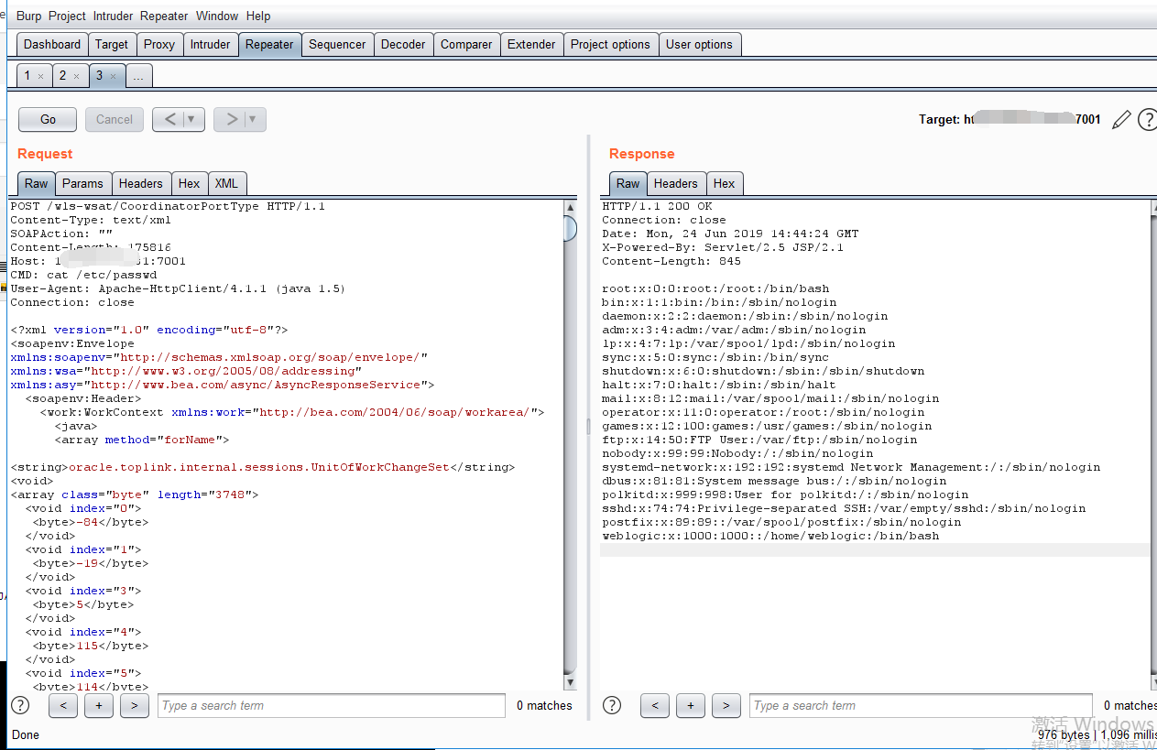Focus the request search term field
Screen dimensions: 1157x750
[331, 705]
